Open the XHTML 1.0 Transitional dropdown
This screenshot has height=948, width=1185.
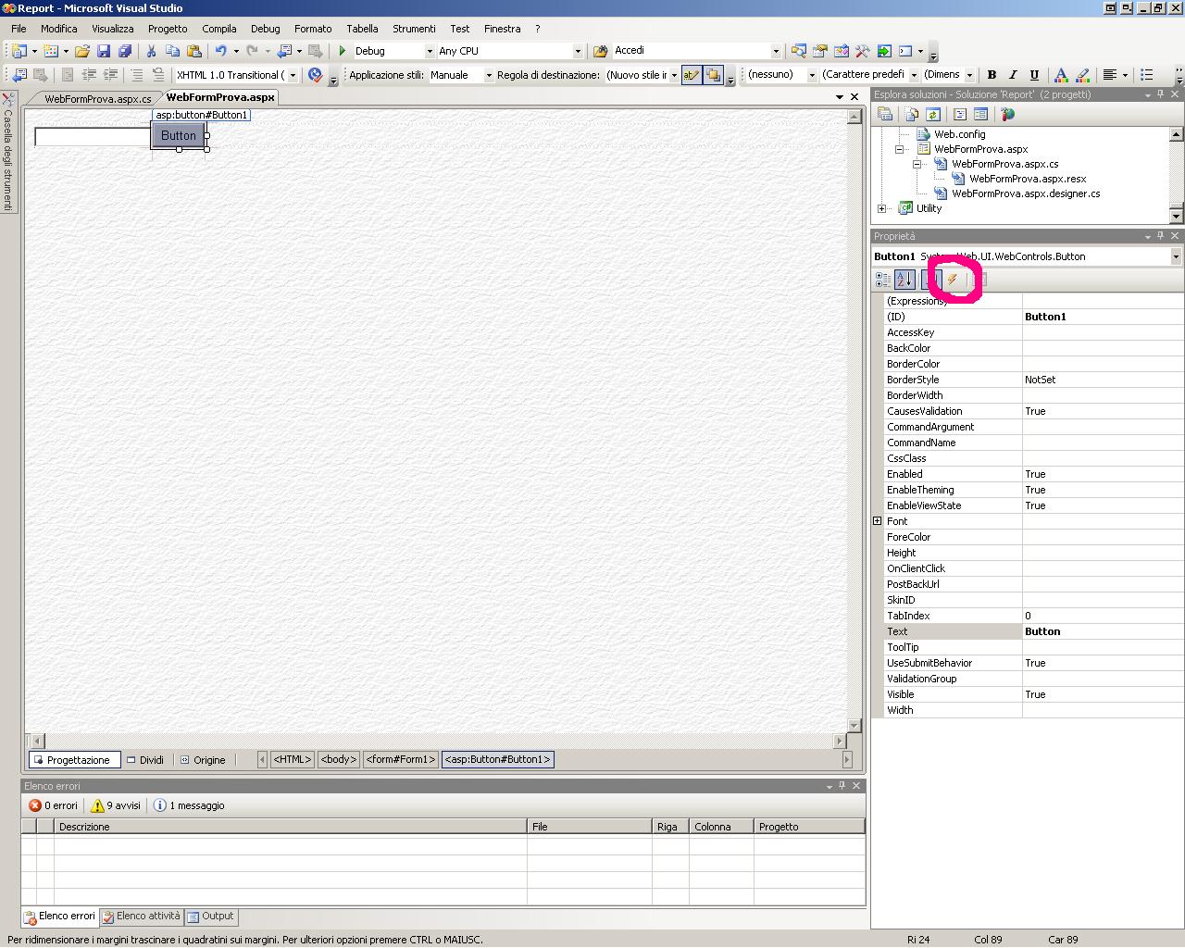[293, 75]
